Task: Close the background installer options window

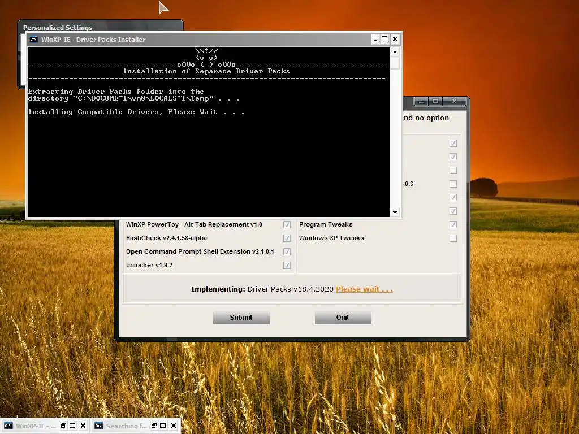Action: [x=454, y=101]
